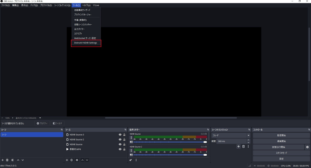Open source properties gear in Sources toolbar

click(77, 160)
